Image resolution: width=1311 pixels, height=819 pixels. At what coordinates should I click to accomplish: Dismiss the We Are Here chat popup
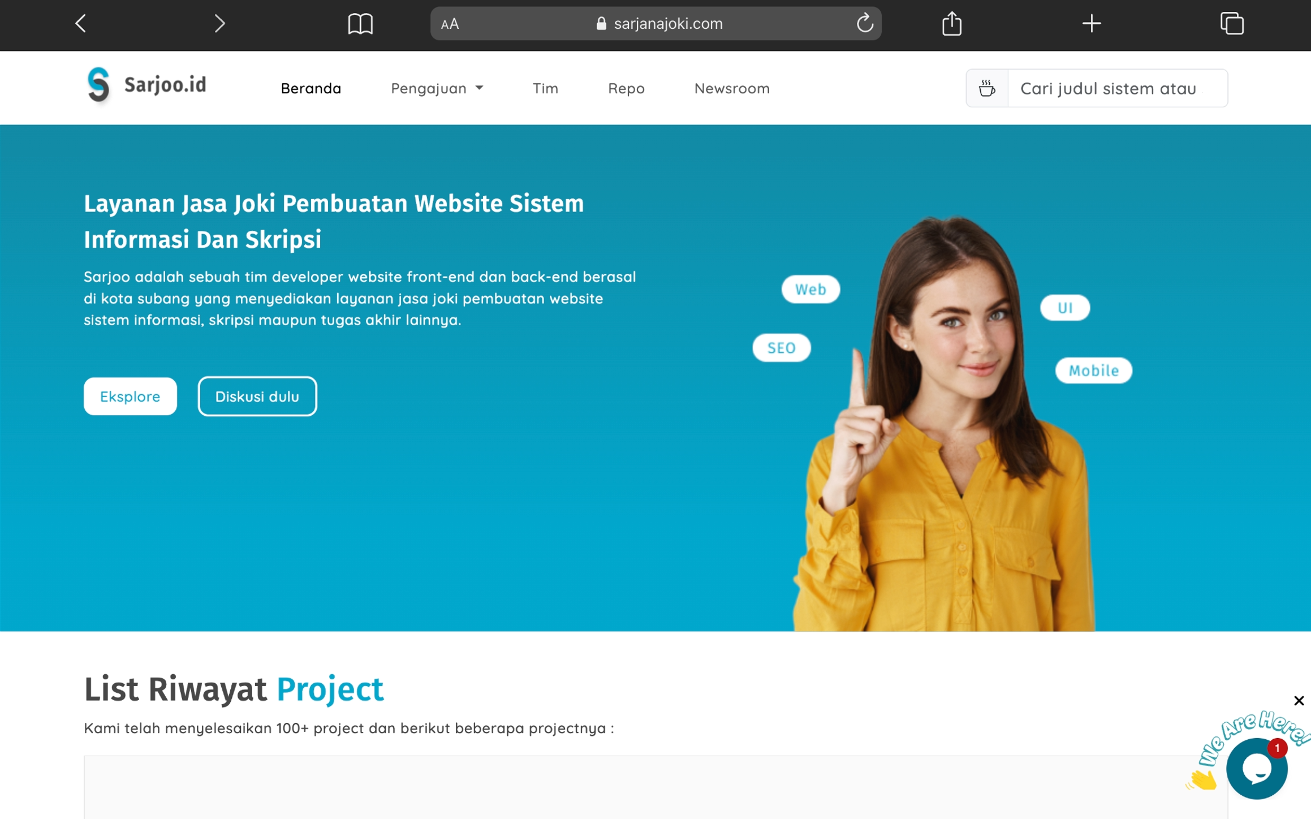(1299, 701)
